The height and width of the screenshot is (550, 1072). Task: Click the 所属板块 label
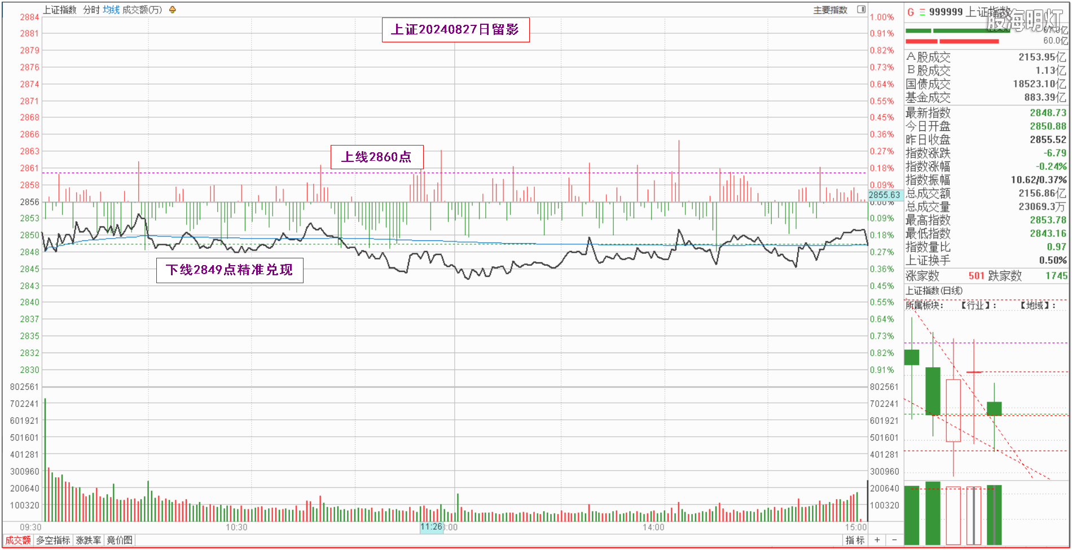point(925,305)
